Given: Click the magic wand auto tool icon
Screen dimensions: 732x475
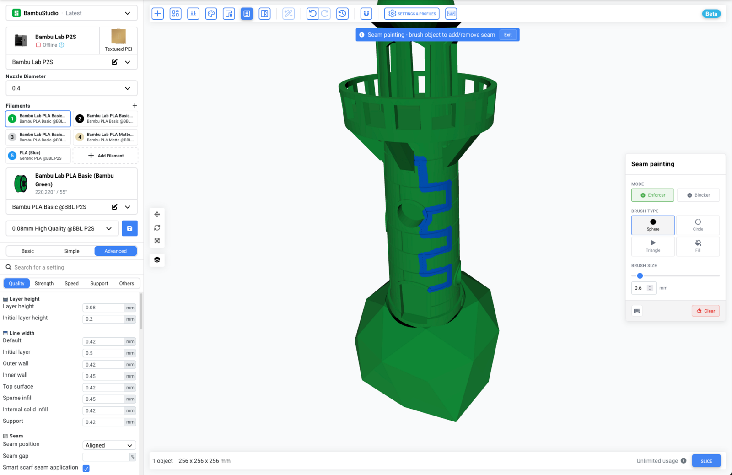Looking at the screenshot, I should [289, 14].
